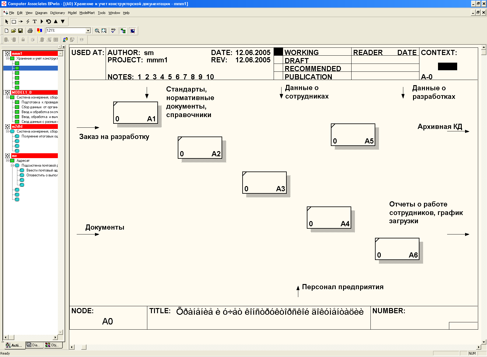Select activity box A5
487x357 pixels.
353,134
